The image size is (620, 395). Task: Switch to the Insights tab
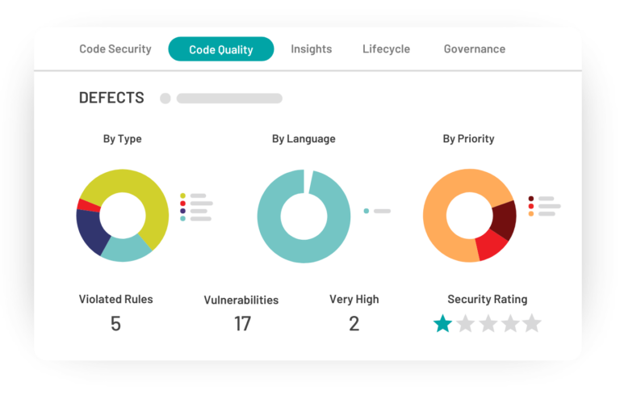pyautogui.click(x=311, y=49)
